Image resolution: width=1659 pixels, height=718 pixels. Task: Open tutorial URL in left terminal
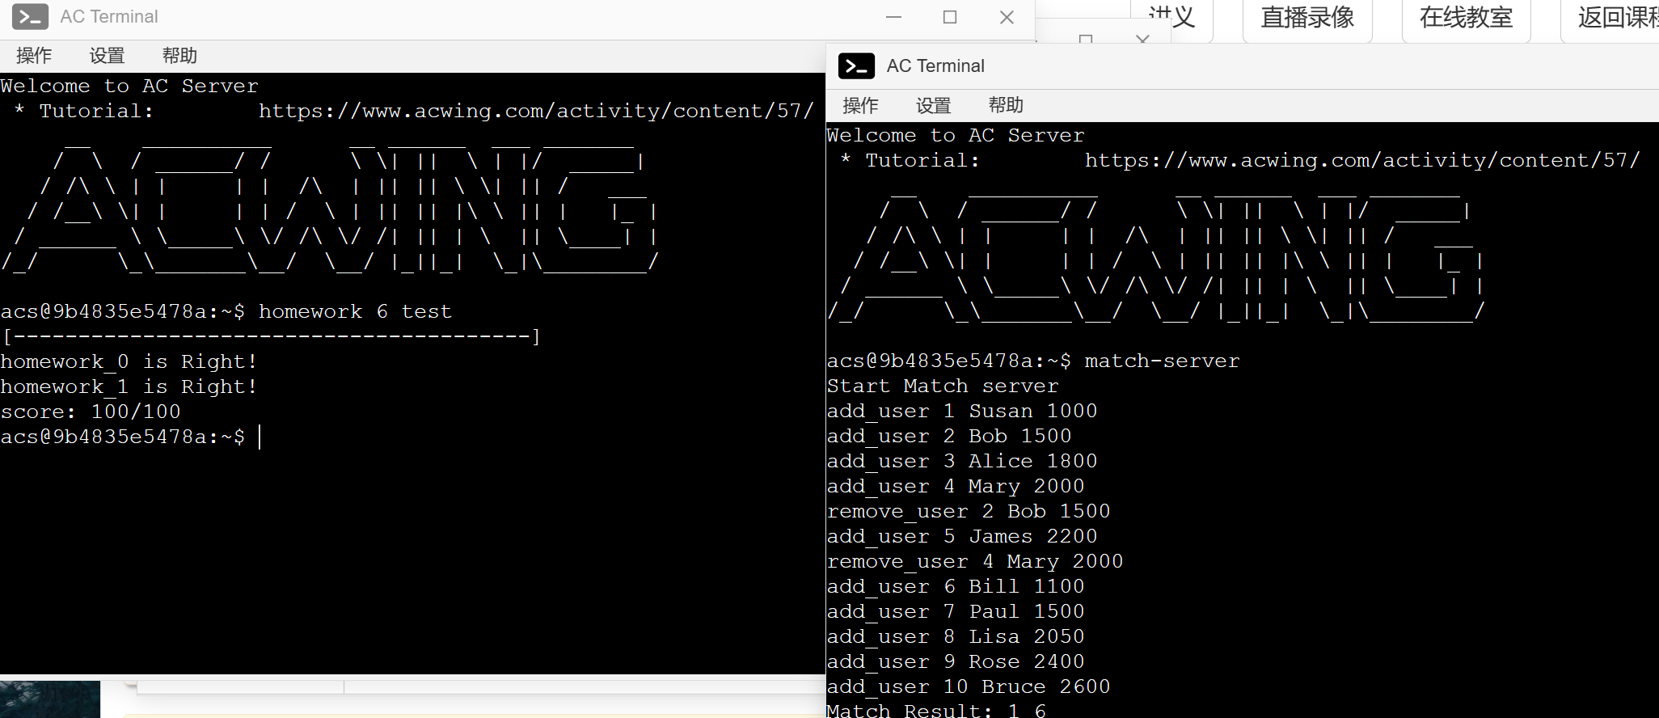click(536, 111)
